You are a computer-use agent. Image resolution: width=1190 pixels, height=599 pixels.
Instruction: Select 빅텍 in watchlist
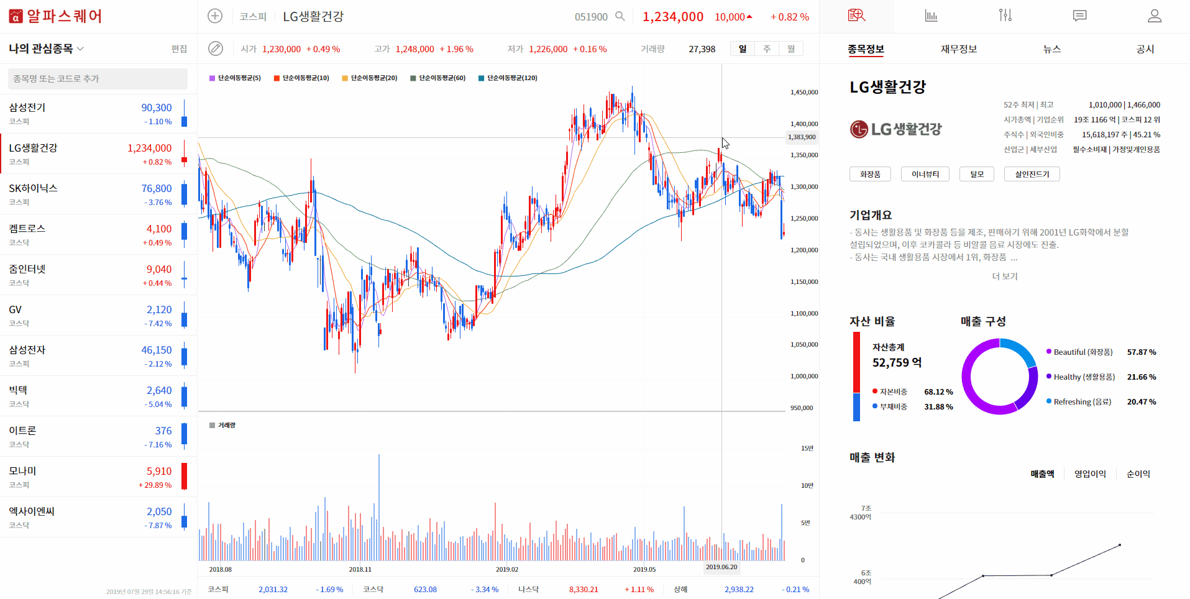coord(98,396)
